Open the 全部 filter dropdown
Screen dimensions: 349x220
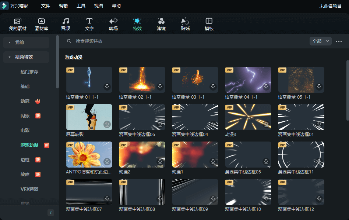pos(320,41)
